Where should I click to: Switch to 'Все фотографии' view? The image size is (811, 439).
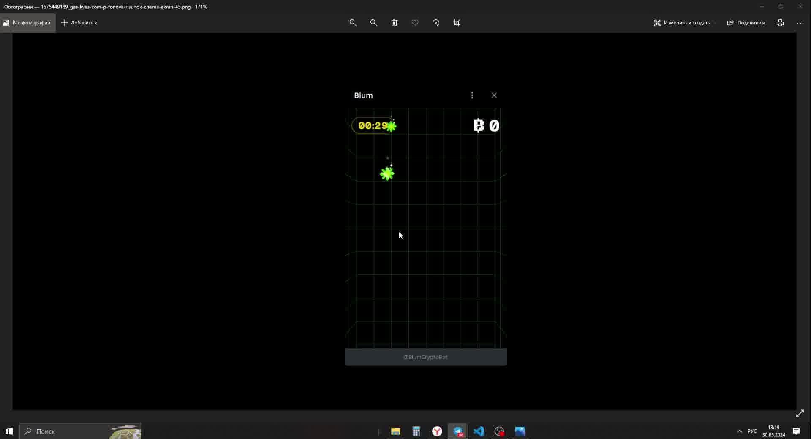click(27, 22)
